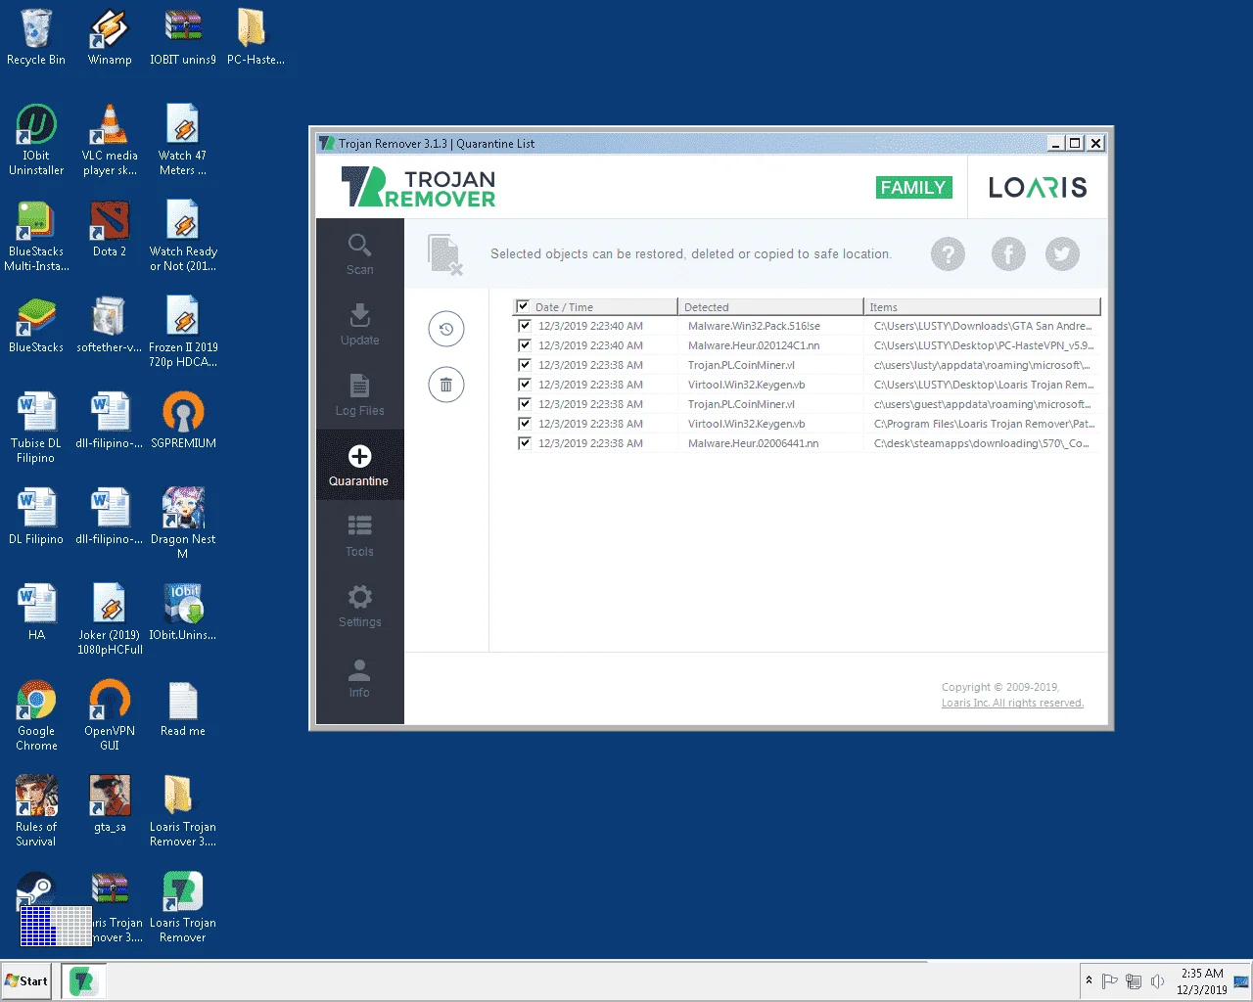Viewport: 1253px width, 1002px height.
Task: Select the Quarantine sidebar item
Action: click(359, 465)
